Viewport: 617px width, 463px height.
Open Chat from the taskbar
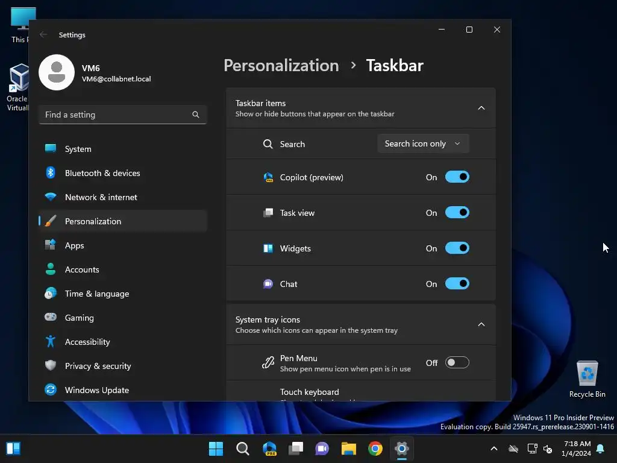coord(322,449)
